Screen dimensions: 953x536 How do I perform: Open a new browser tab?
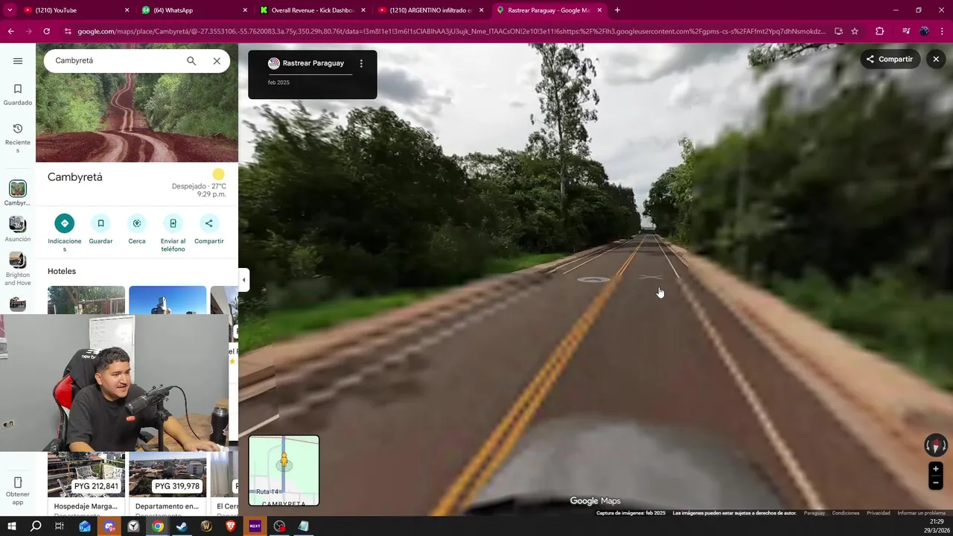(617, 10)
